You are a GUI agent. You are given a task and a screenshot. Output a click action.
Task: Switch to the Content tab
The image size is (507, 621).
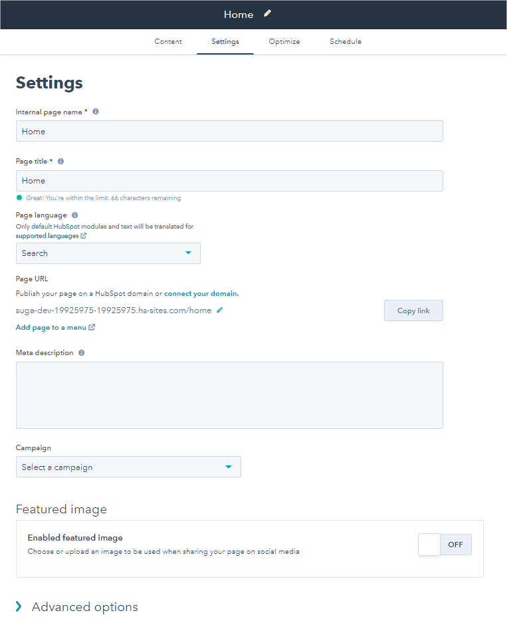click(168, 41)
